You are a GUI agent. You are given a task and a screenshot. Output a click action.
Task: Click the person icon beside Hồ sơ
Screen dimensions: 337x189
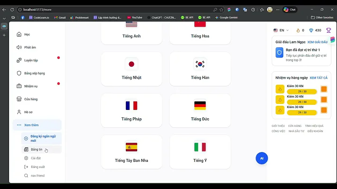(19, 112)
